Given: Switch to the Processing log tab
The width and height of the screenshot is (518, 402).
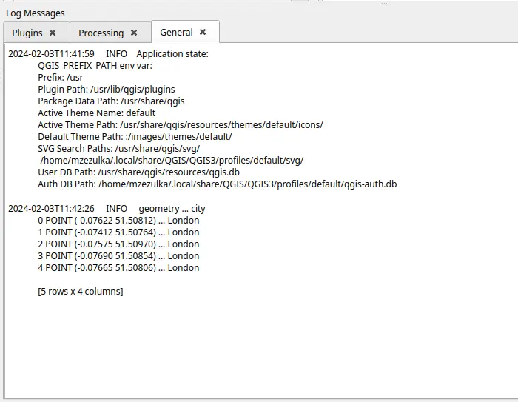Looking at the screenshot, I should pyautogui.click(x=101, y=33).
